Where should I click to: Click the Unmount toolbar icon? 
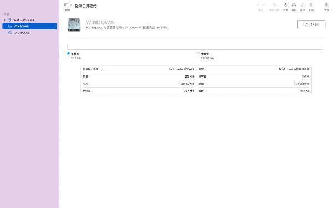(311, 5)
